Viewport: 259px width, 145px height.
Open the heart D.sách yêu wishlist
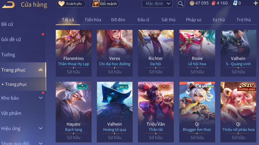pos(71,4)
